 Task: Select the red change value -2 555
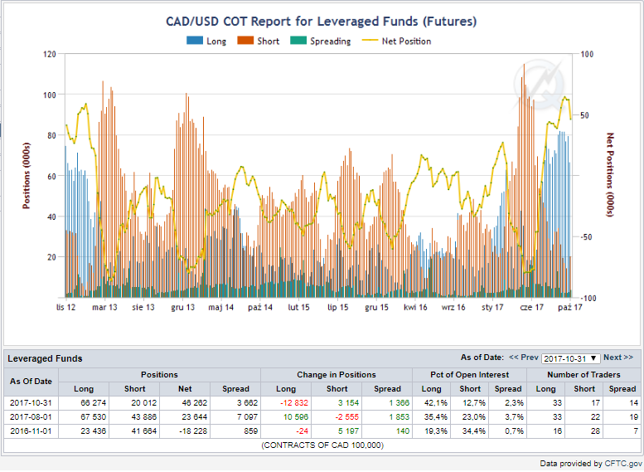coord(347,417)
